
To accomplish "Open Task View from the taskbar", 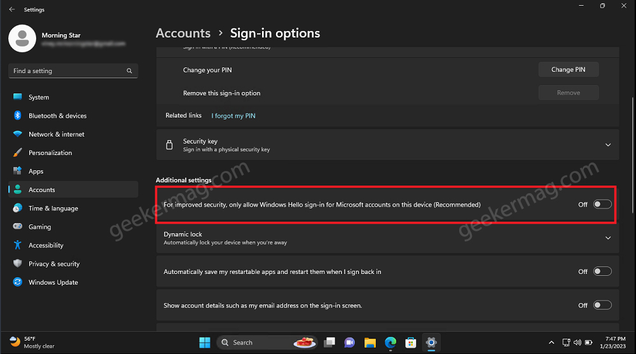I will pyautogui.click(x=329, y=343).
